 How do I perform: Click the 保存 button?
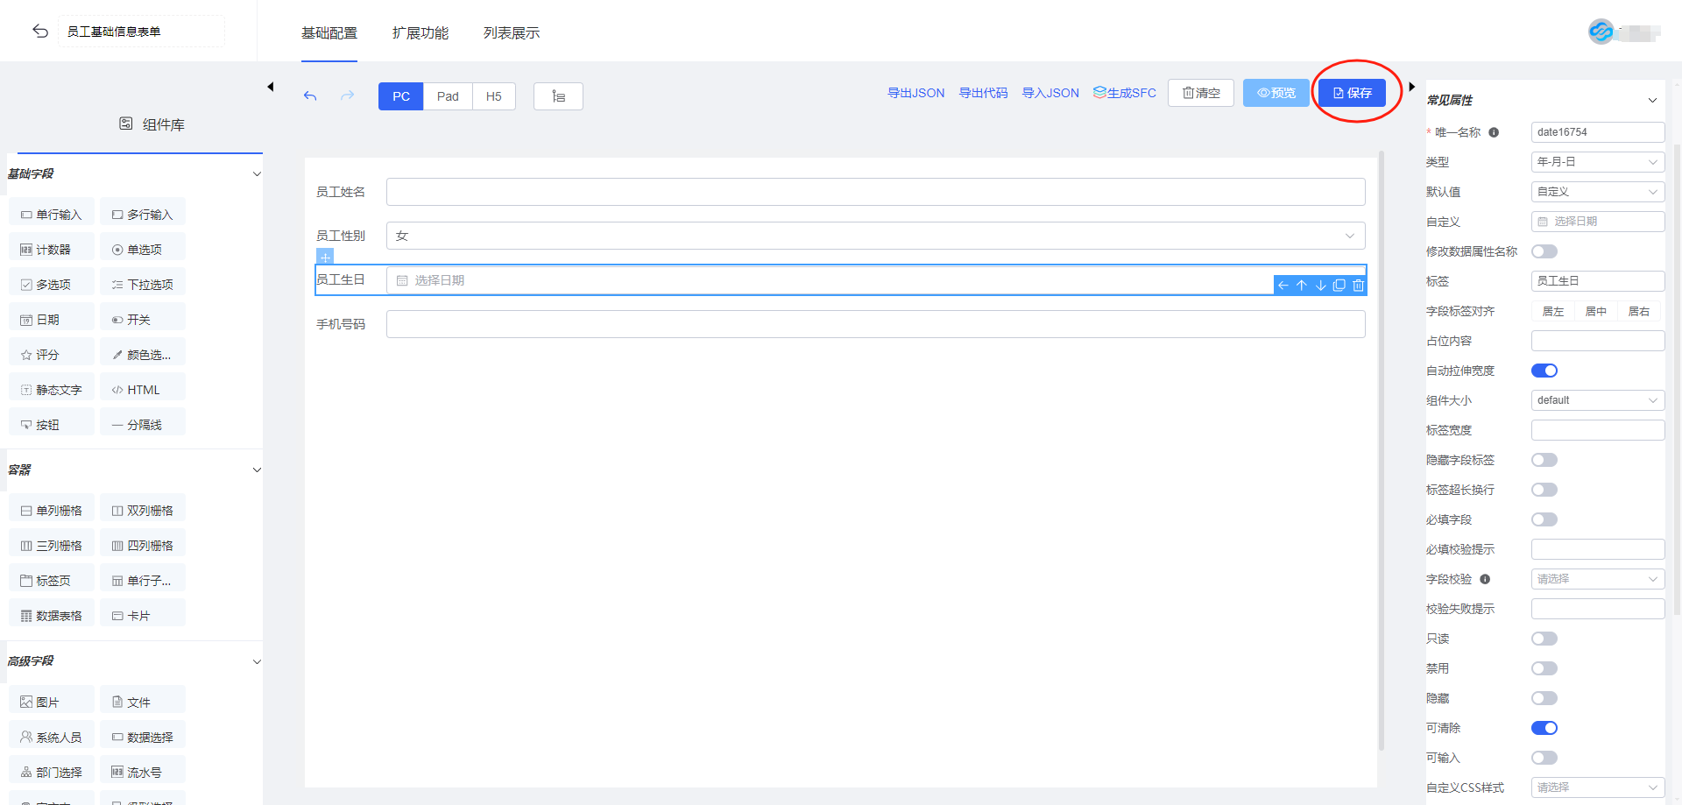[x=1352, y=93]
